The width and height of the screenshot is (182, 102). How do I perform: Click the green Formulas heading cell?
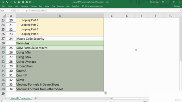point(60,43)
